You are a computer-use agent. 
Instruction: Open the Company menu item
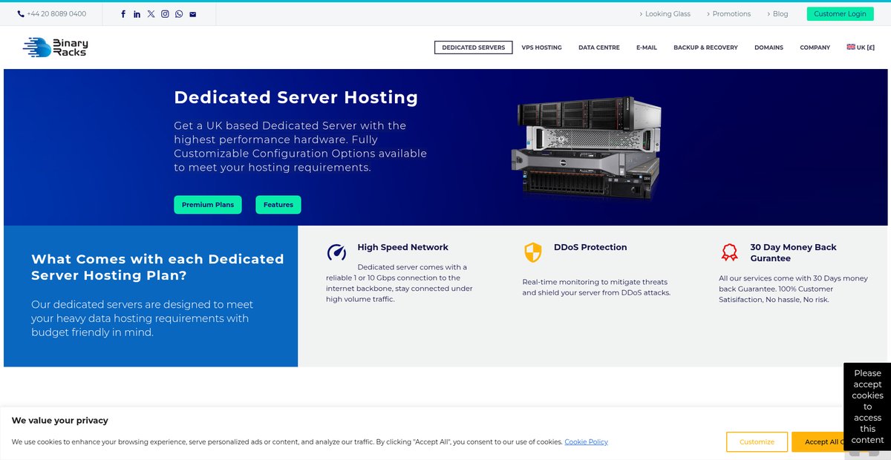pos(815,47)
